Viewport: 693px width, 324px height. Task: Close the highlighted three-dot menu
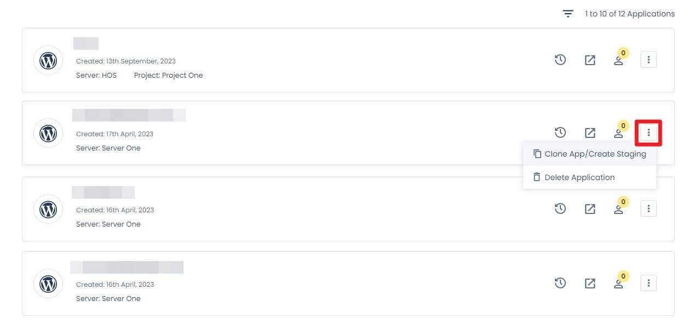[x=649, y=132]
